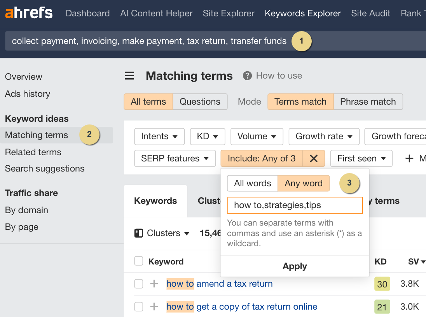
Task: Expand the Clusters dropdown
Action: (168, 233)
